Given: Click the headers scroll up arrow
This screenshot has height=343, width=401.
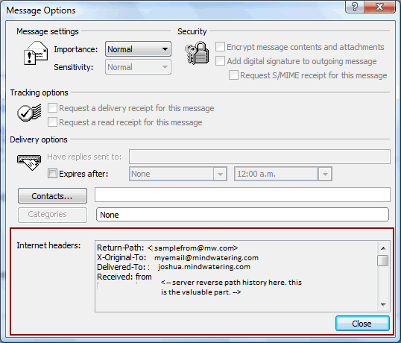Looking at the screenshot, I should tap(383, 248).
